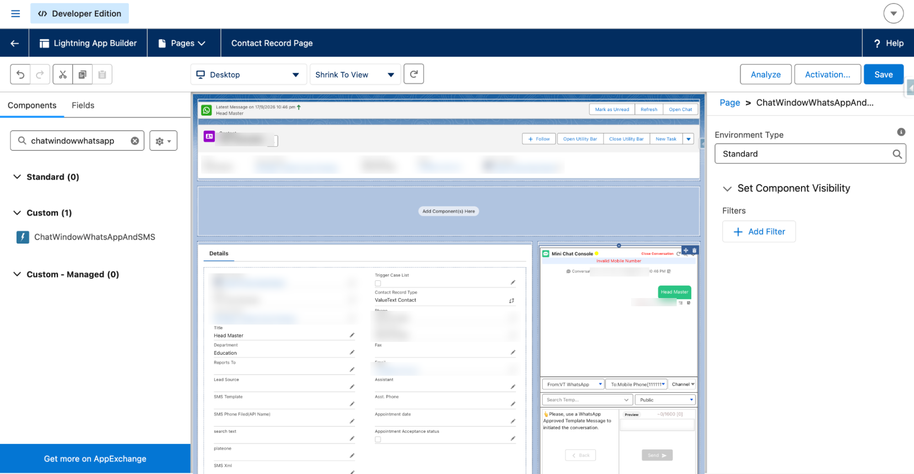Screen dimensions: 914x474
Task: Click the Page breadcrumb link
Action: [730, 103]
